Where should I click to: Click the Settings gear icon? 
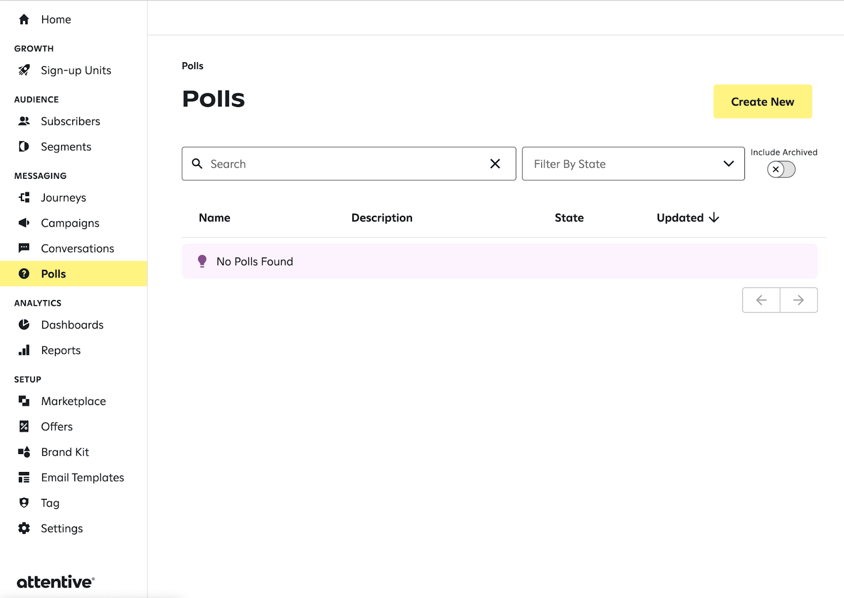[x=24, y=528]
